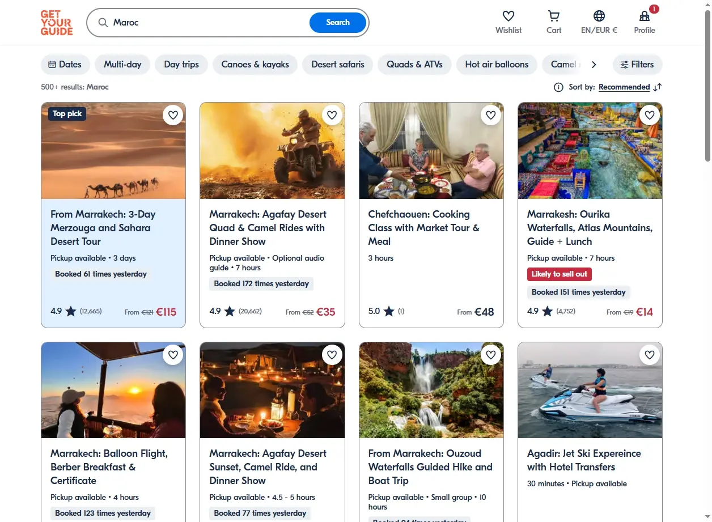Click 'Booked 172 times yesterday' label
Screen dimensions: 712x522
click(261, 284)
